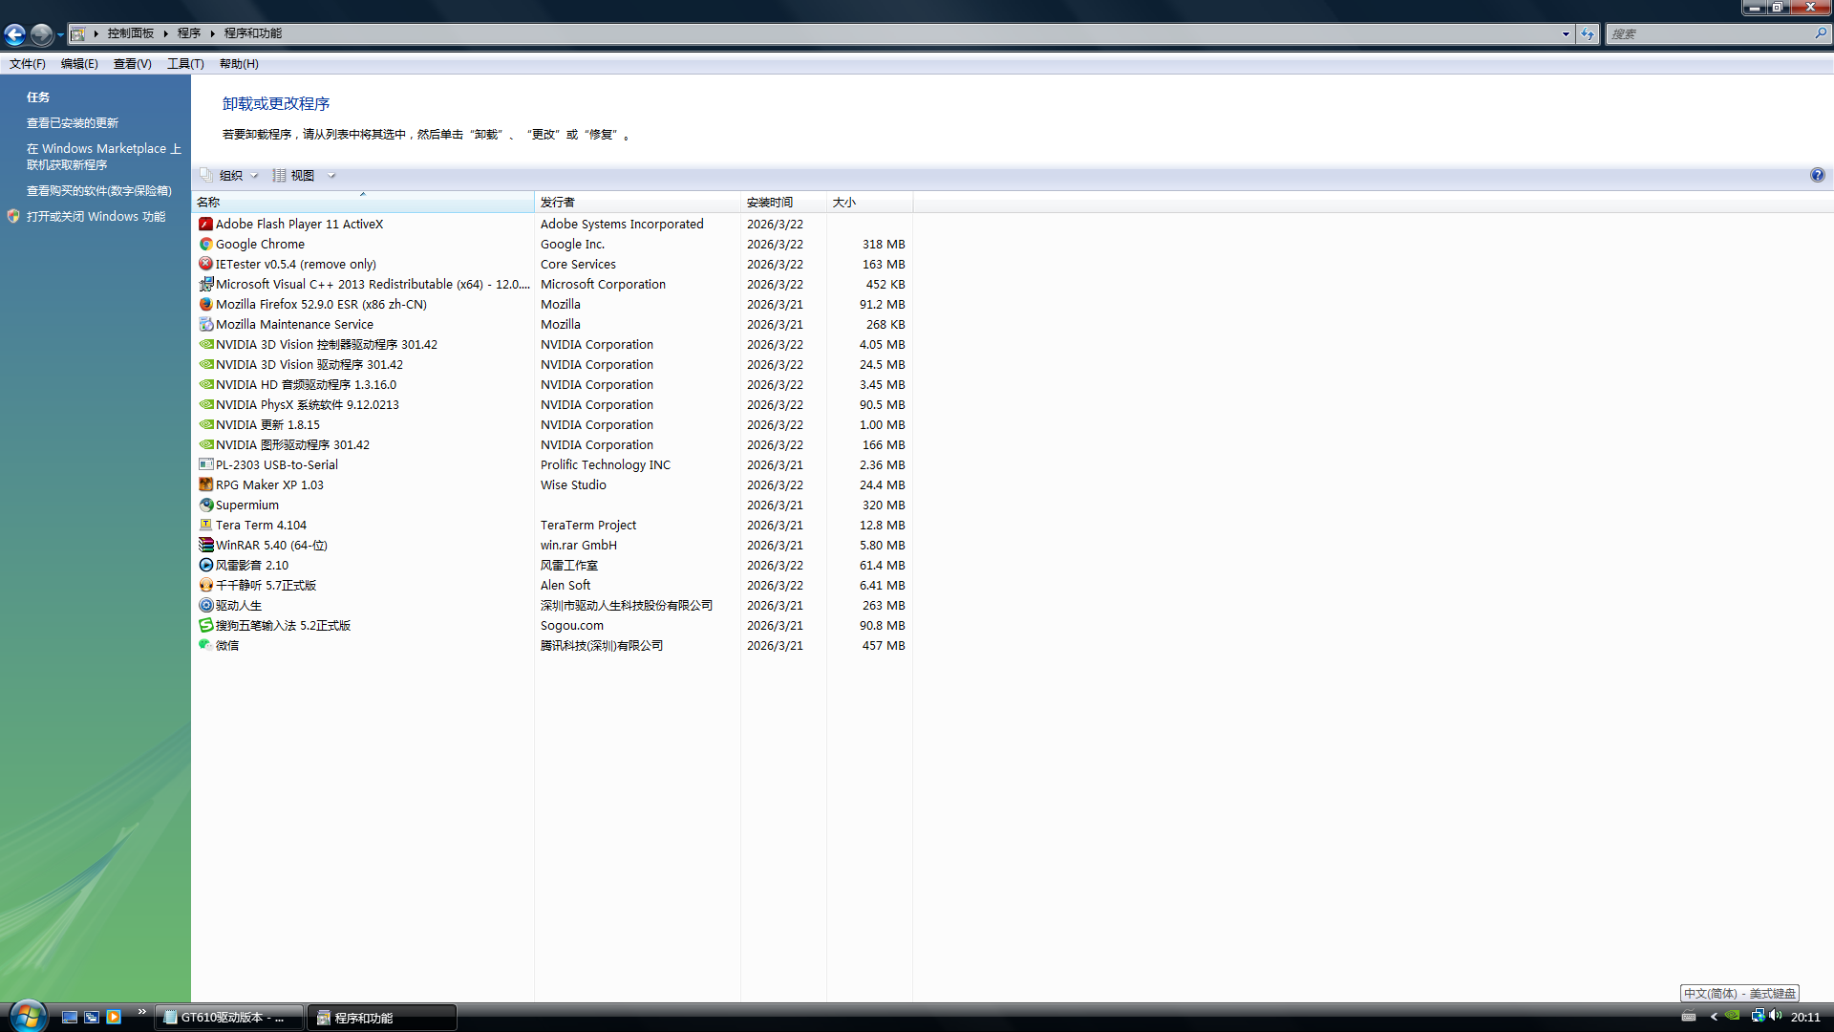Click the Google Chrome program icon
The image size is (1834, 1032).
(205, 244)
